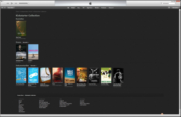This screenshot has width=181, height=117.
Task: Clear the search field with X icon
Action: [176, 3]
